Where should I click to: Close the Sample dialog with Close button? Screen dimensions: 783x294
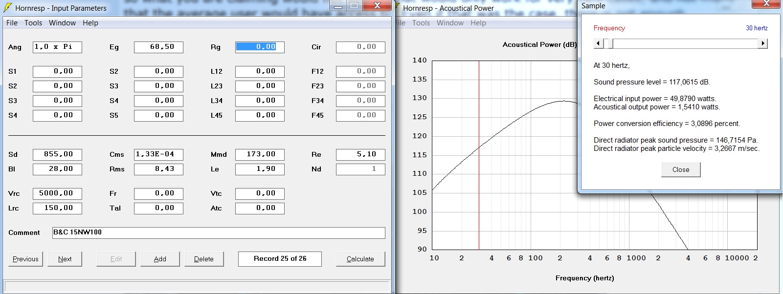click(681, 169)
